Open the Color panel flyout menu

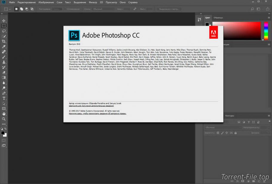pyautogui.click(x=269, y=18)
